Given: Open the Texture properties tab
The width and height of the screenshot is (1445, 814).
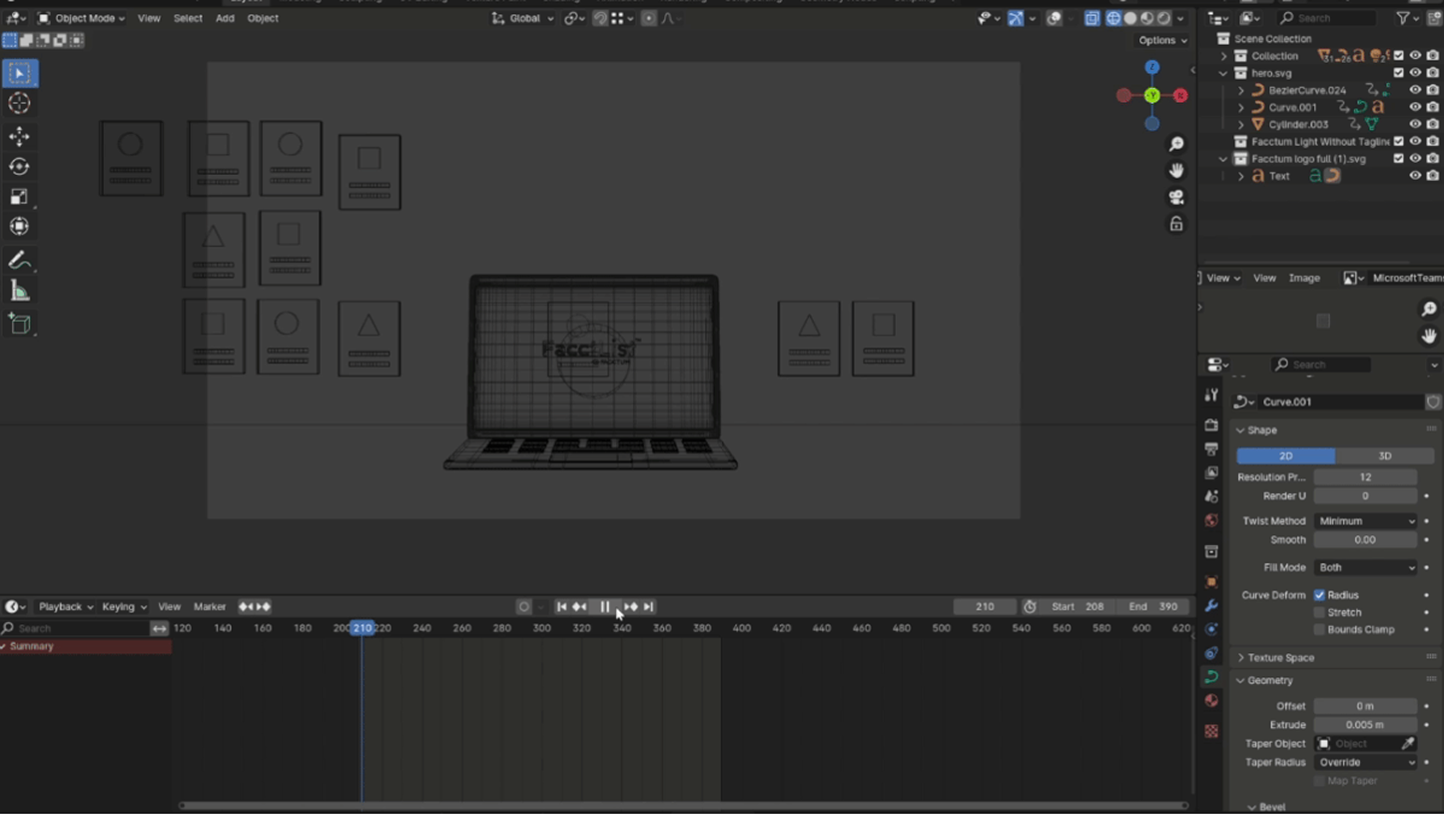Looking at the screenshot, I should (1211, 731).
